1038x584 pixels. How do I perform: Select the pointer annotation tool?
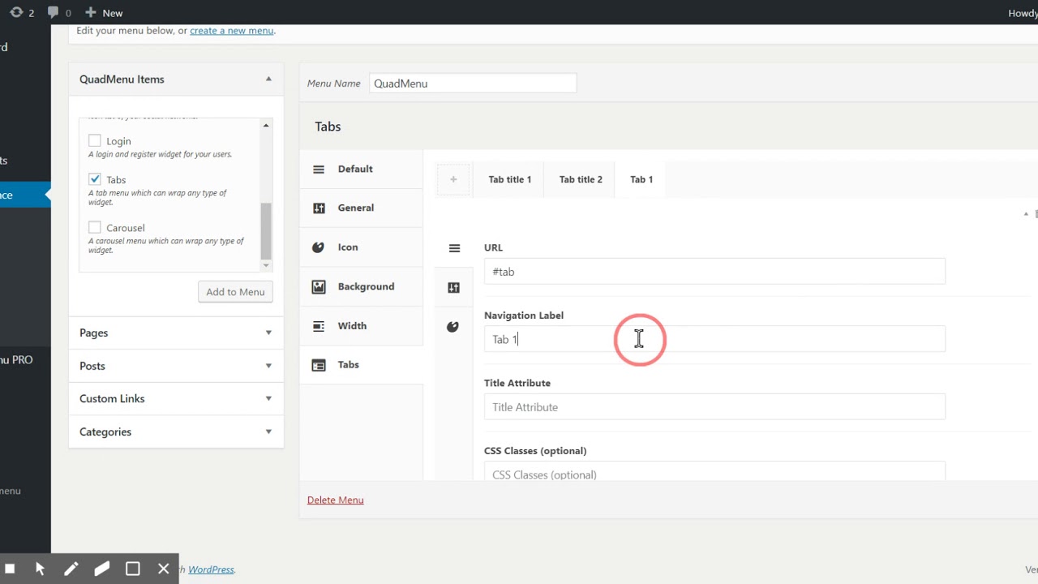(40, 569)
